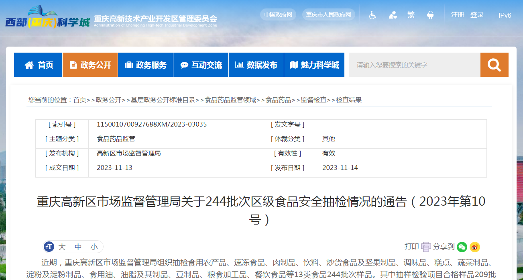Click breadcrumb 食品药品监管领域 link
Viewport: 523px width, 280px height.
[x=230, y=100]
